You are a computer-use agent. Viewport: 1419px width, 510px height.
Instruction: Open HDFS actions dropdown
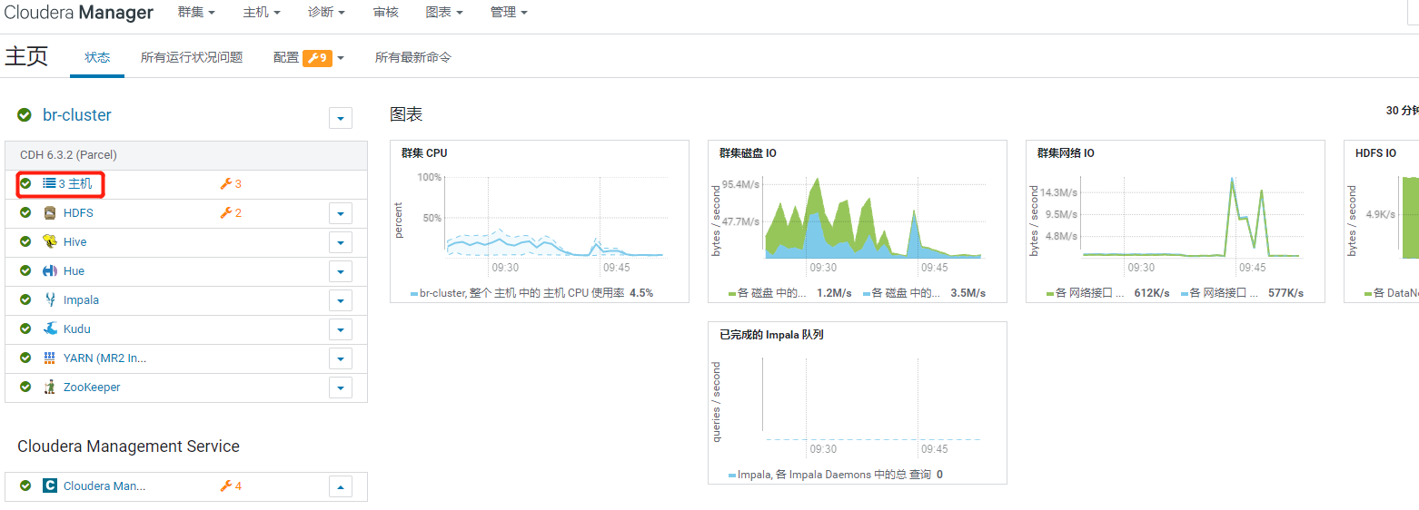click(340, 214)
